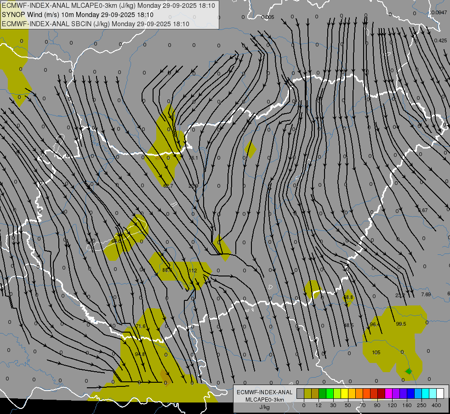Screen dimensions: 450x414
Task: Click the legend tick value '70'
Action: coord(363,405)
